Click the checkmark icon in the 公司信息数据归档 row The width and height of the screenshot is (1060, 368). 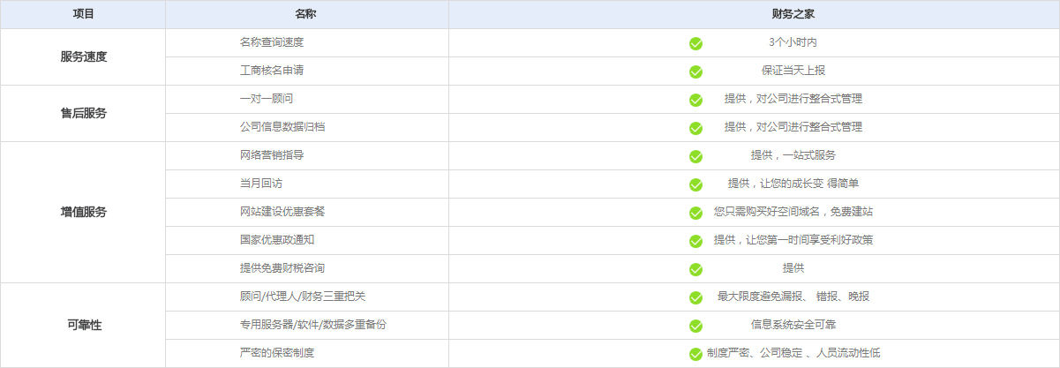coord(695,128)
